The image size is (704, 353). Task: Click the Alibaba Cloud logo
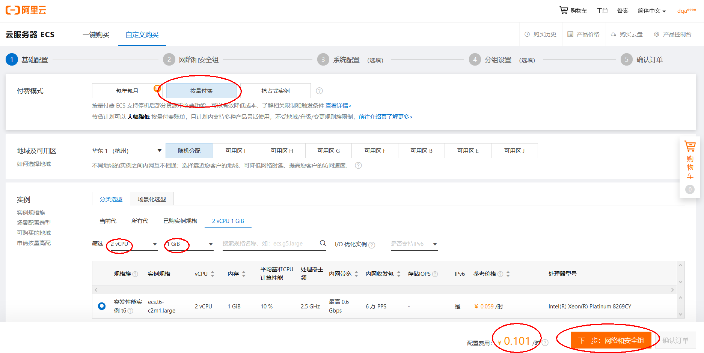pos(26,10)
